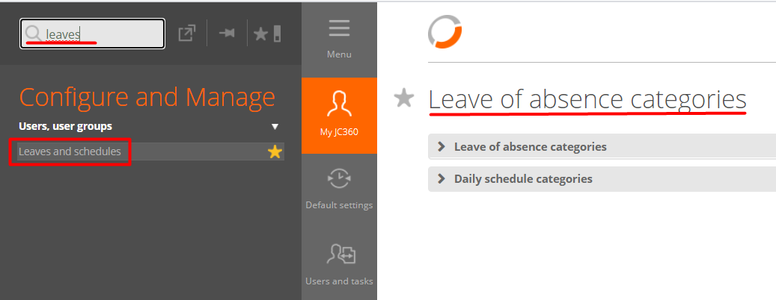Open the hamburger Menu icon
The image size is (776, 300).
click(339, 28)
